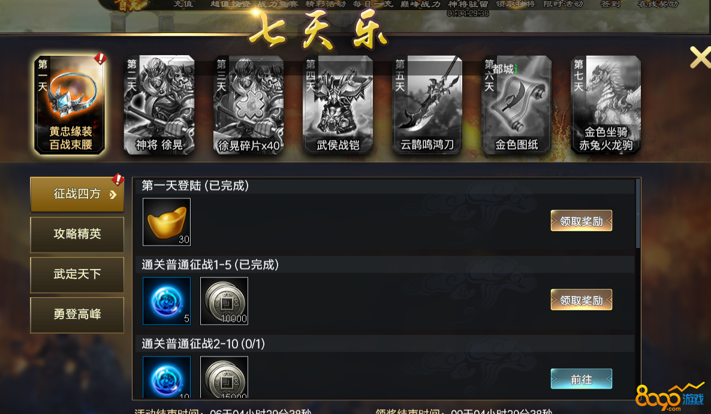The height and width of the screenshot is (414, 711).
Task: Open the Day 7 赤兔火龙驹 mount card
Action: coord(606,105)
